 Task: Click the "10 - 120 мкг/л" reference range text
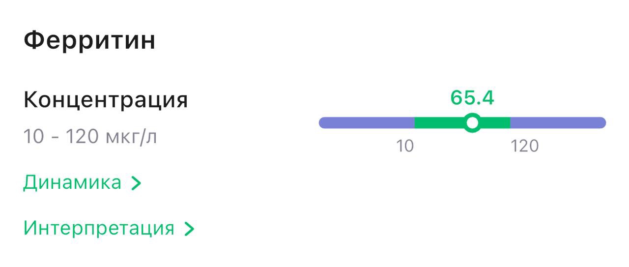[90, 137]
